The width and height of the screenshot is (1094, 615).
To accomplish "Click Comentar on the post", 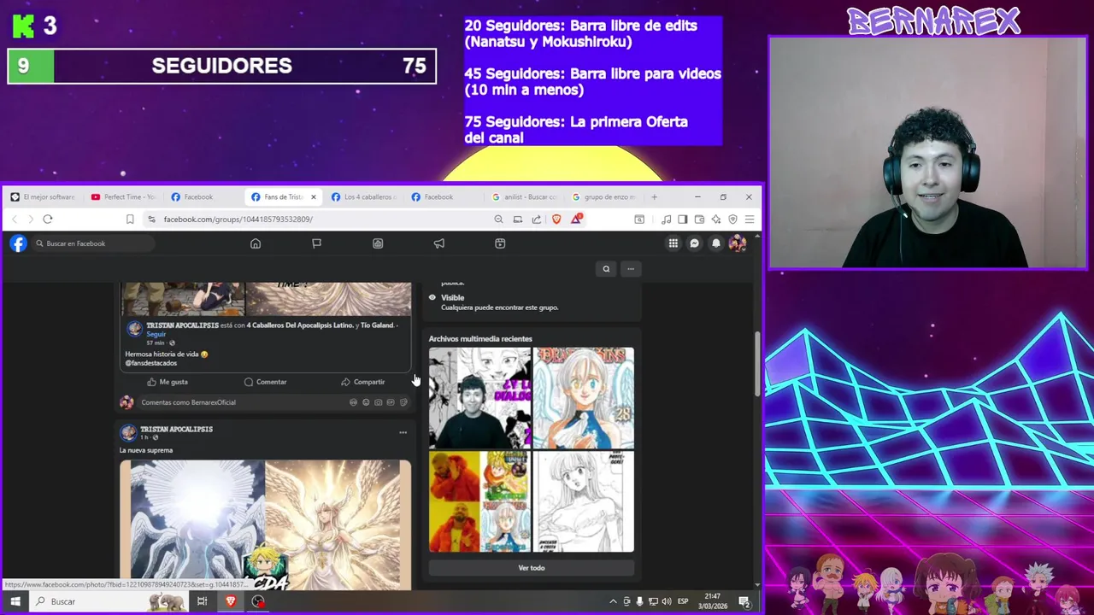I will (x=265, y=382).
